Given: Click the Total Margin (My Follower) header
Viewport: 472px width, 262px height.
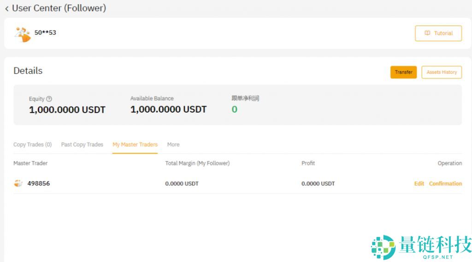Looking at the screenshot, I should pyautogui.click(x=197, y=163).
